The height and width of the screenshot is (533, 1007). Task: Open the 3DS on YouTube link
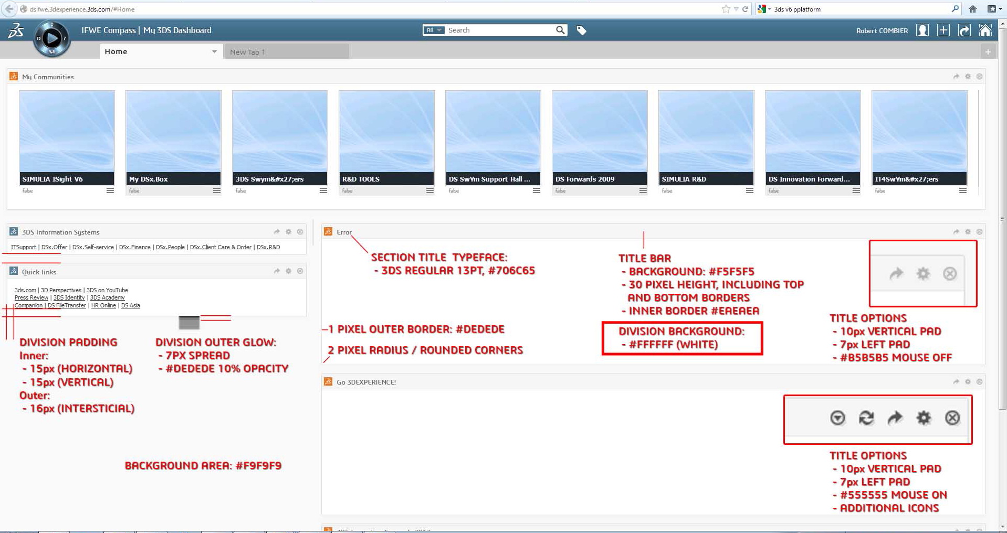point(107,290)
